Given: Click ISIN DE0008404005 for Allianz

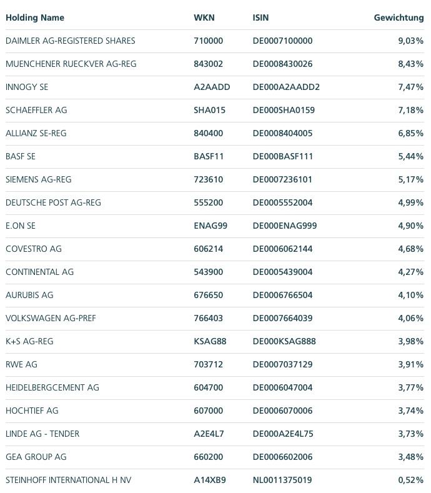Looking at the screenshot, I should pos(282,133).
